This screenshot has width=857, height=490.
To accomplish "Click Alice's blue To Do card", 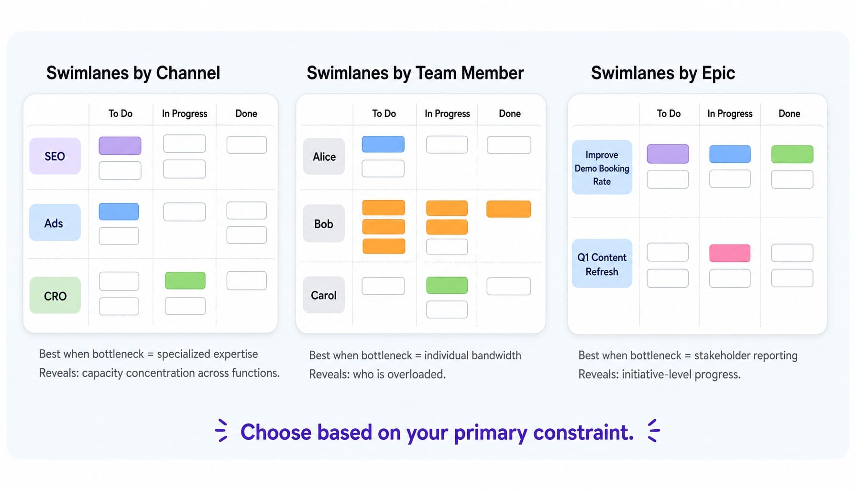I will coord(383,144).
